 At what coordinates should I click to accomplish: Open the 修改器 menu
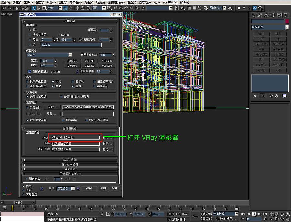pyautogui.click(x=76, y=2)
